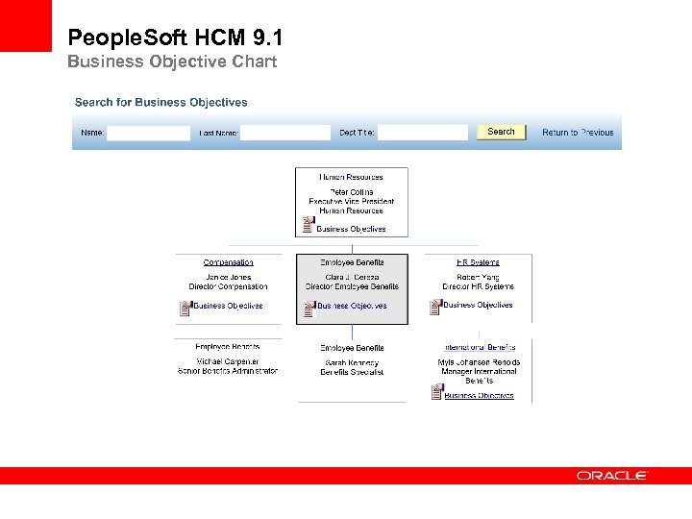692x519 pixels.
Task: Open Business Objectives icon under Robert Yang
Action: tap(435, 307)
